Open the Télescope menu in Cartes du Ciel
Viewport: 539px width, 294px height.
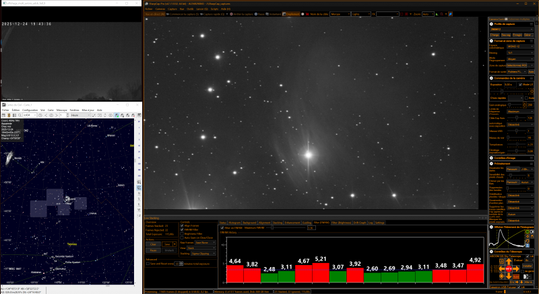(62, 110)
